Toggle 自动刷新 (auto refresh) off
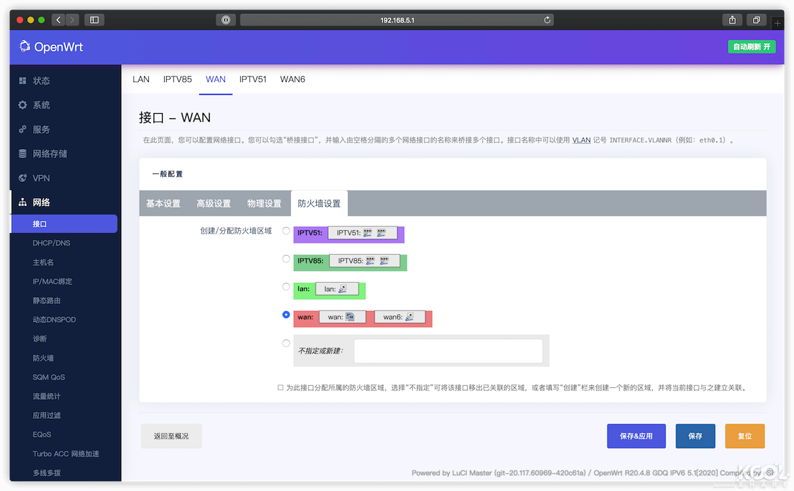Screen dimensions: 794x491 752,46
